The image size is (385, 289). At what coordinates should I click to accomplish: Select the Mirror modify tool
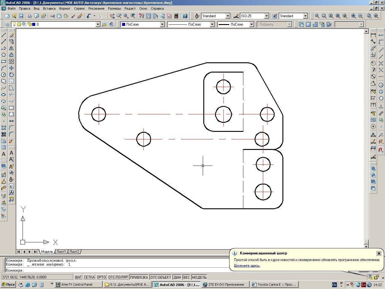(x=11, y=48)
